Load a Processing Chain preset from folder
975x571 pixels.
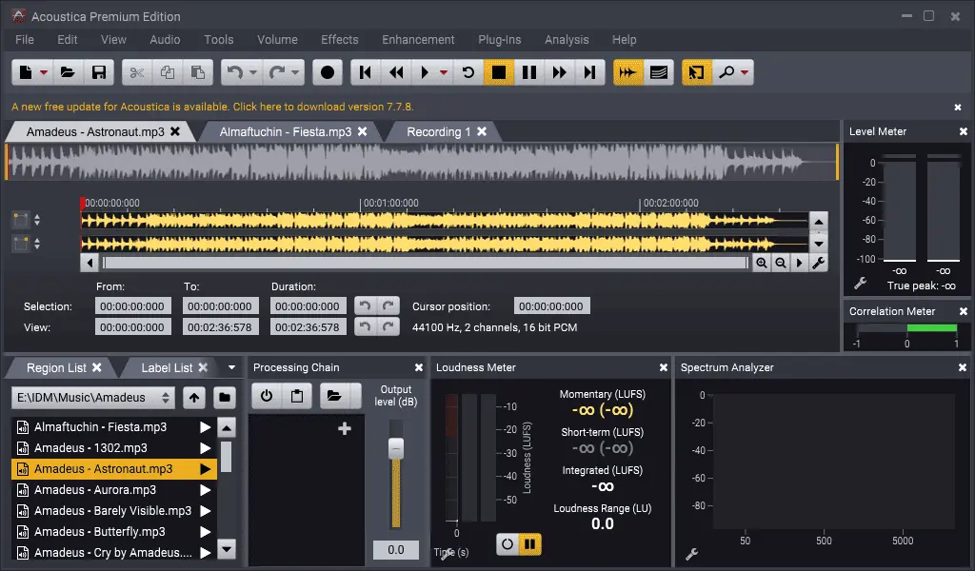pyautogui.click(x=334, y=396)
